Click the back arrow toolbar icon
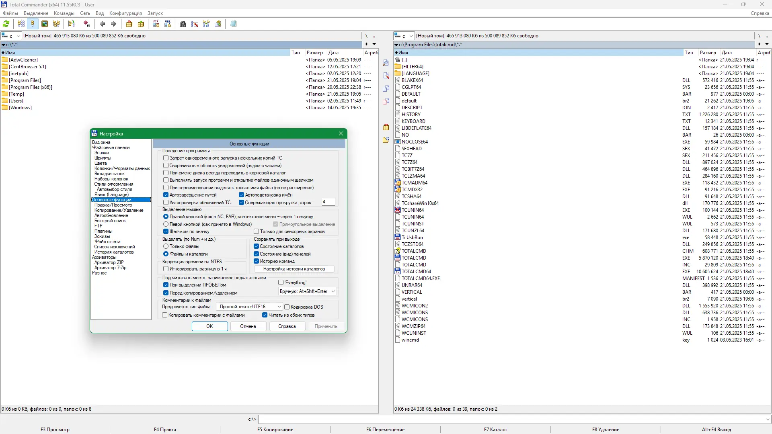Viewport: 772px width, 434px height. 102,24
